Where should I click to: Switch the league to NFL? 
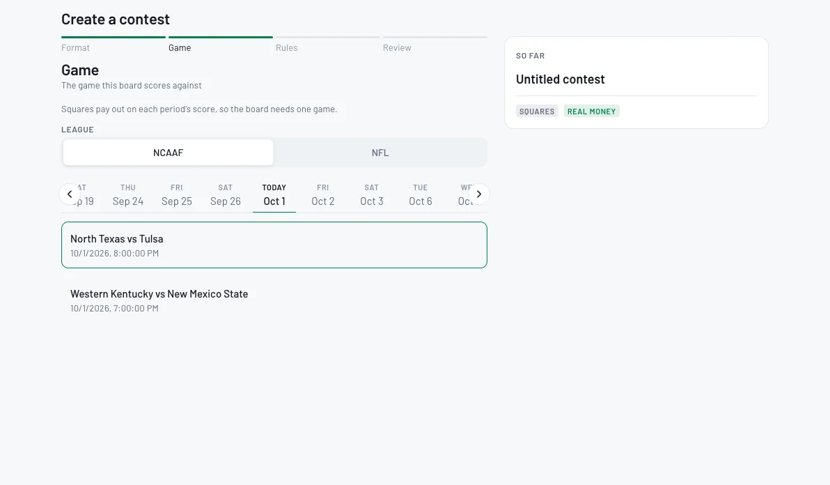click(380, 153)
